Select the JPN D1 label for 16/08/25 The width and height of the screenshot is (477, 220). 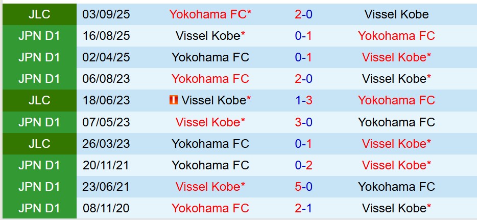point(39,36)
